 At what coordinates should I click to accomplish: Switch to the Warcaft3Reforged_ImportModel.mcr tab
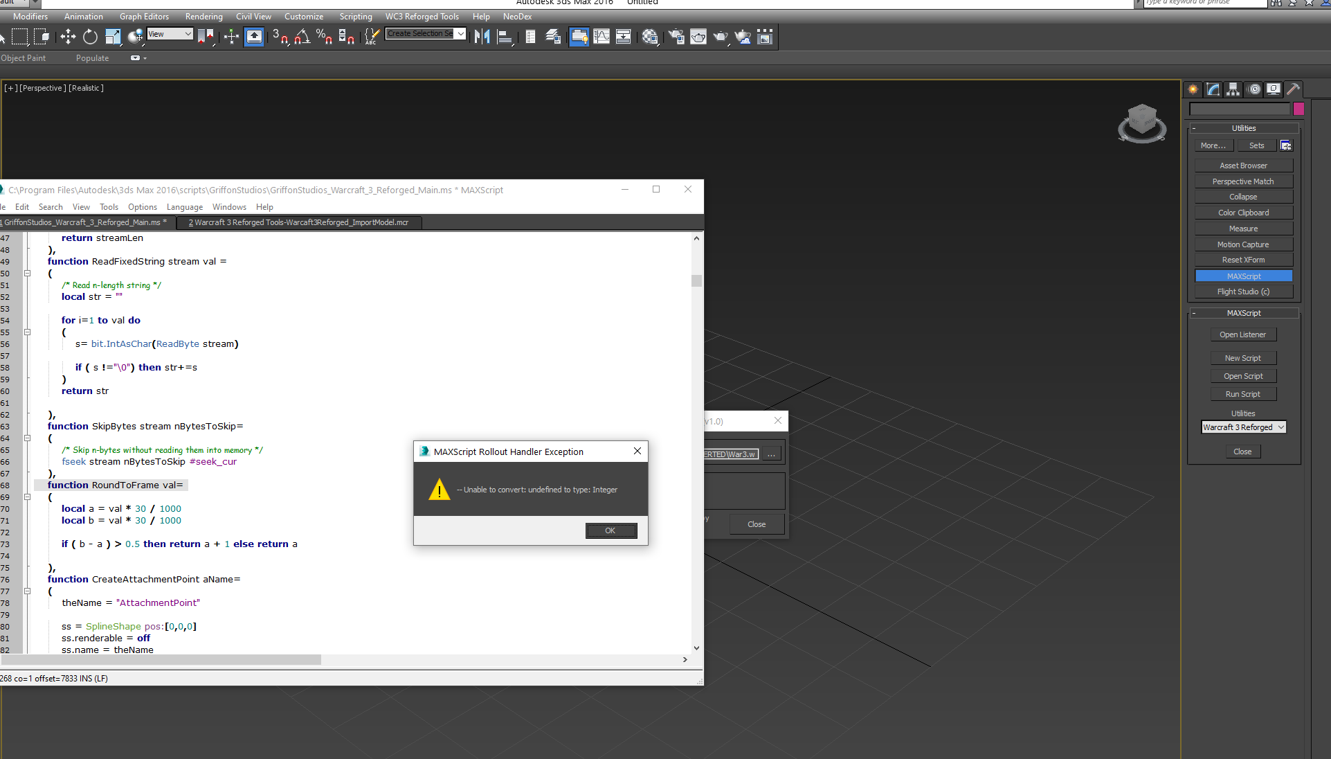[x=298, y=222]
